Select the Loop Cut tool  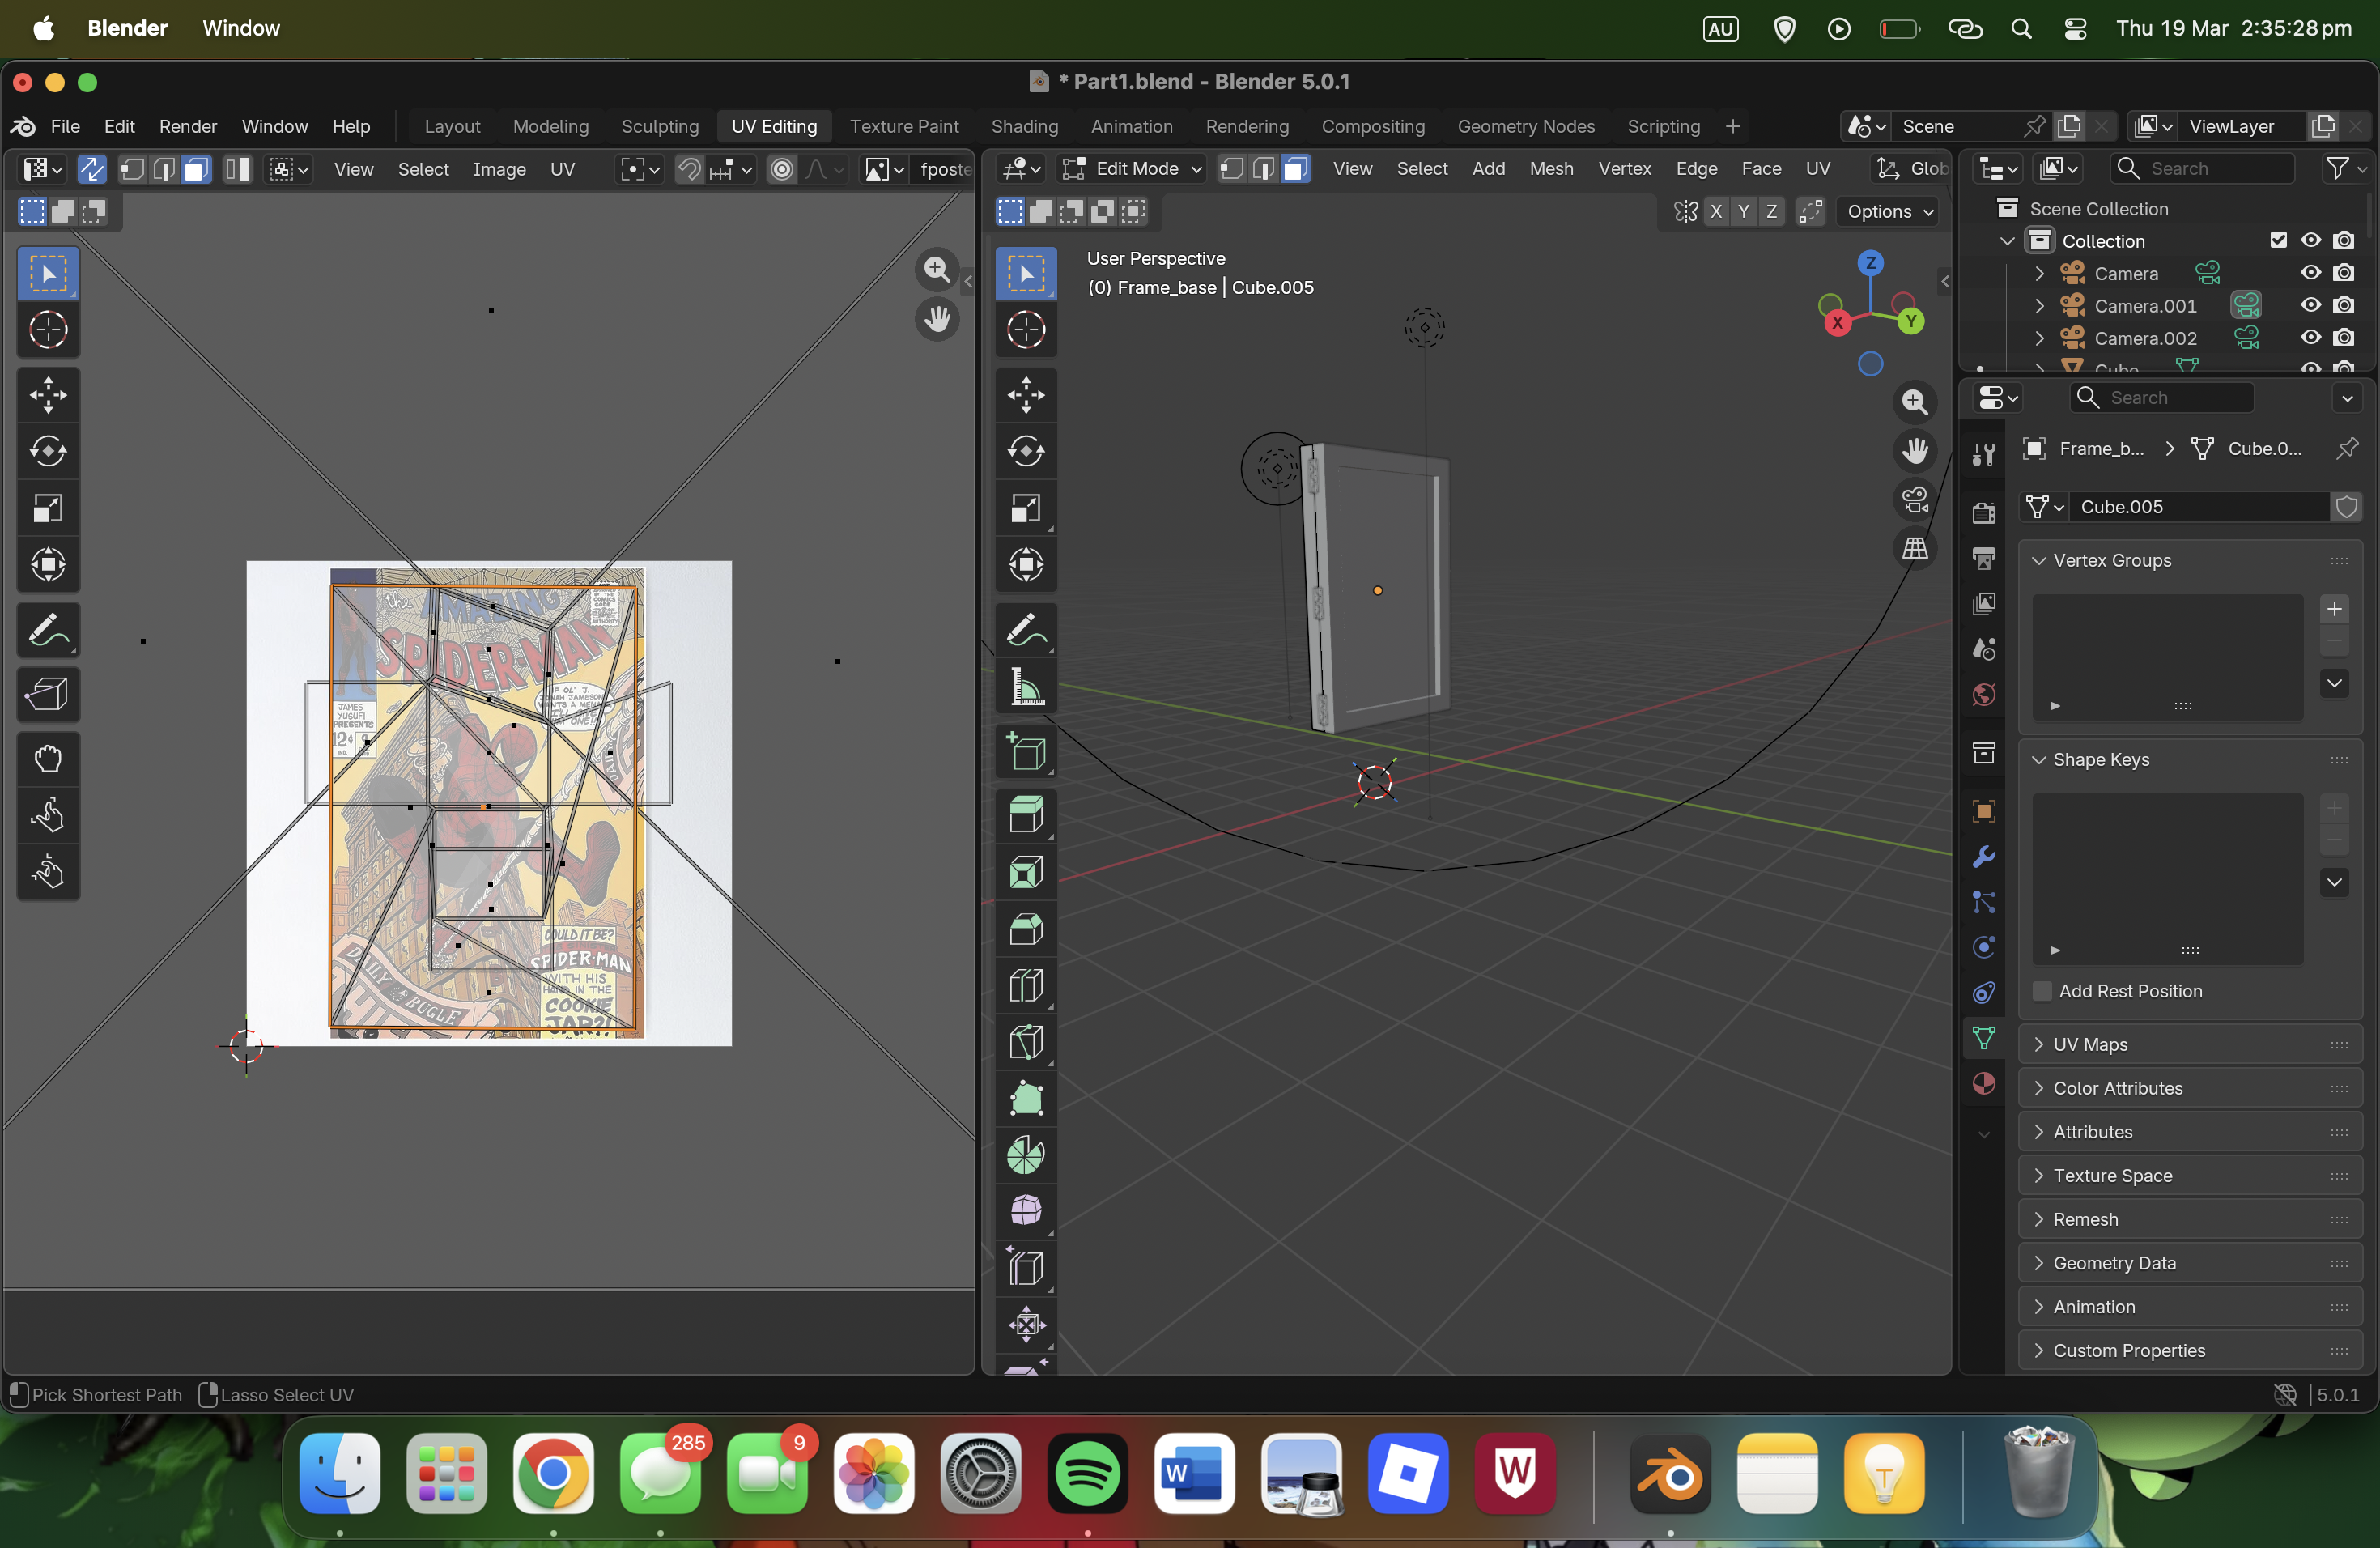click(1025, 986)
